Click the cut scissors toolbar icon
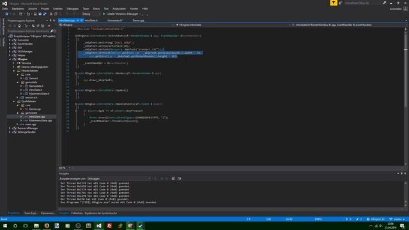 (51, 14)
